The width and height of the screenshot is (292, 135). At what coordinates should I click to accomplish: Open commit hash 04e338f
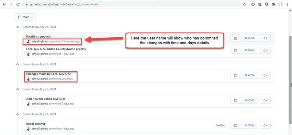click(249, 100)
